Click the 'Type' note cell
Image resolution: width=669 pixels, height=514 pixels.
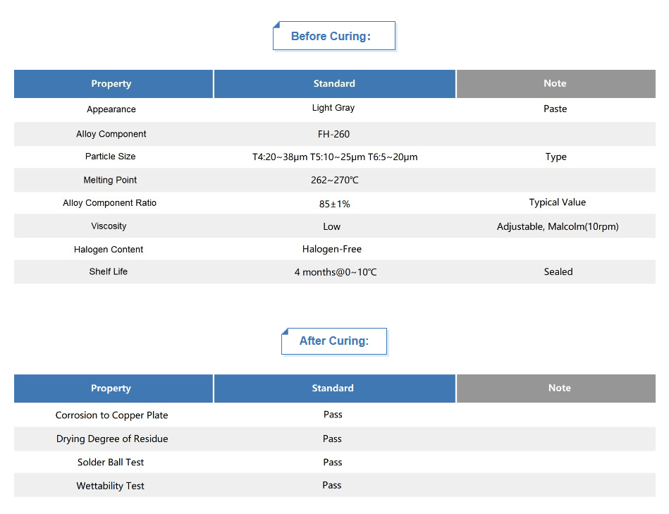click(x=556, y=157)
